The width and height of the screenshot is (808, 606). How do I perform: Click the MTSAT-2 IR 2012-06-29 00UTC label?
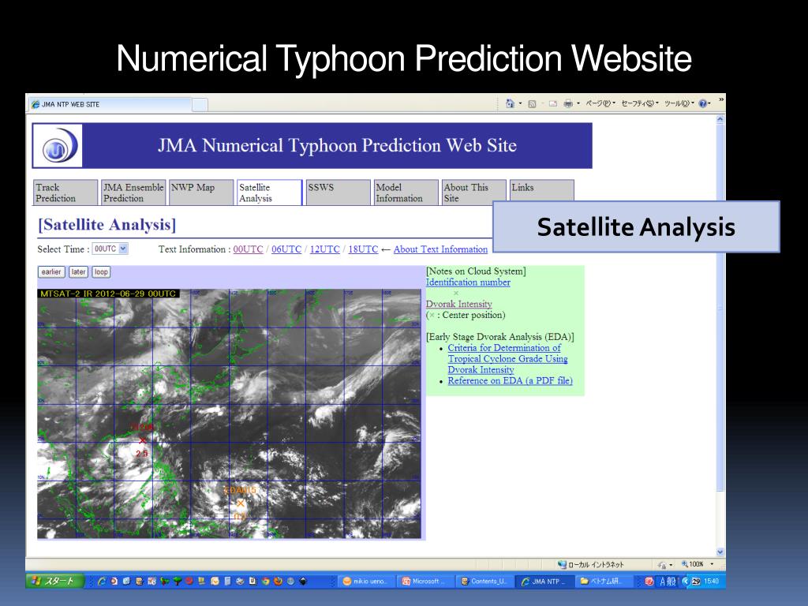109,294
